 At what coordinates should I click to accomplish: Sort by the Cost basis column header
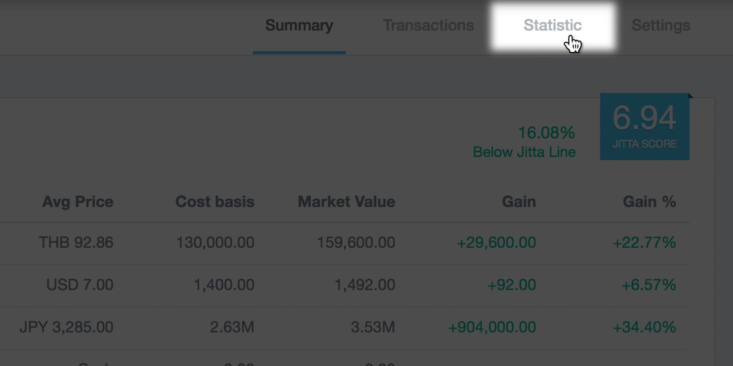tap(215, 201)
